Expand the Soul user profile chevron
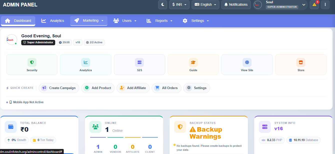 click(x=304, y=4)
